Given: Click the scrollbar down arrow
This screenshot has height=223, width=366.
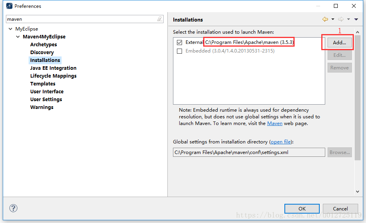Looking at the screenshot, I should point(357,192).
